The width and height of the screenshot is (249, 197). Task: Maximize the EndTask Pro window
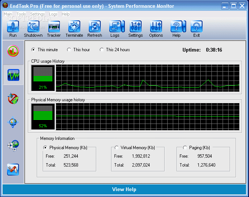pos(233,6)
